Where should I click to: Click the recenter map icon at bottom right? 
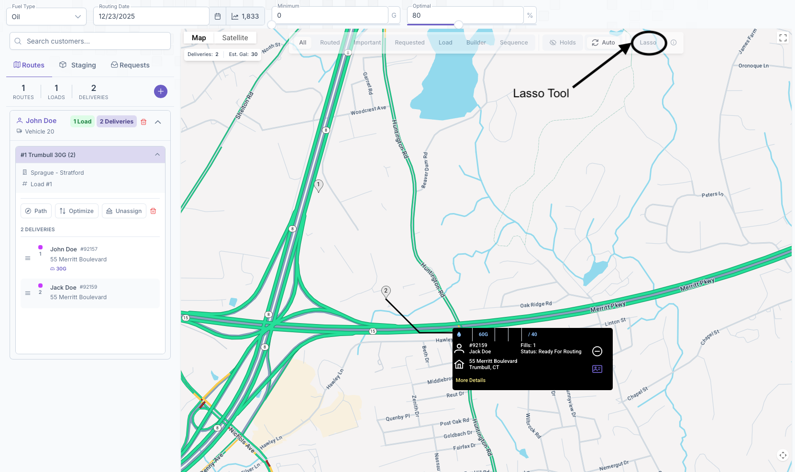(x=783, y=455)
